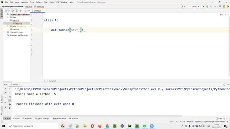Click the Windows Start button
230x129 pixels.
coord(4,126)
